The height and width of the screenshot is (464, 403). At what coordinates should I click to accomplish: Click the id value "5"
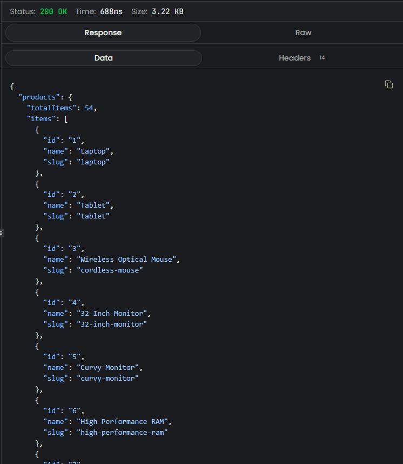[x=75, y=357]
